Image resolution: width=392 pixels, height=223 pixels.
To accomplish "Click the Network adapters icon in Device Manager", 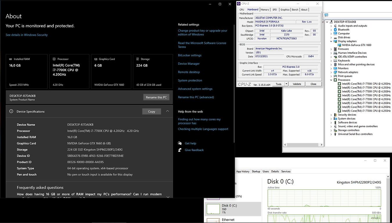I will (335, 72).
